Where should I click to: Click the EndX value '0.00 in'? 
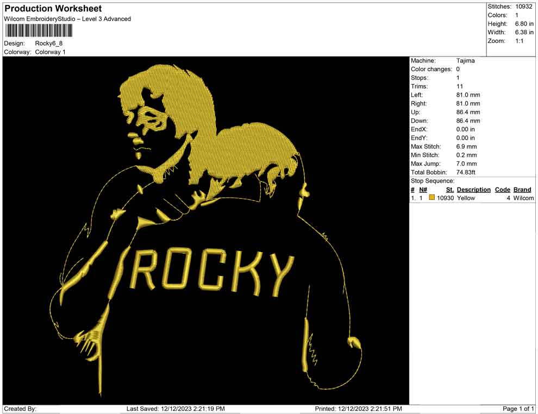point(465,129)
